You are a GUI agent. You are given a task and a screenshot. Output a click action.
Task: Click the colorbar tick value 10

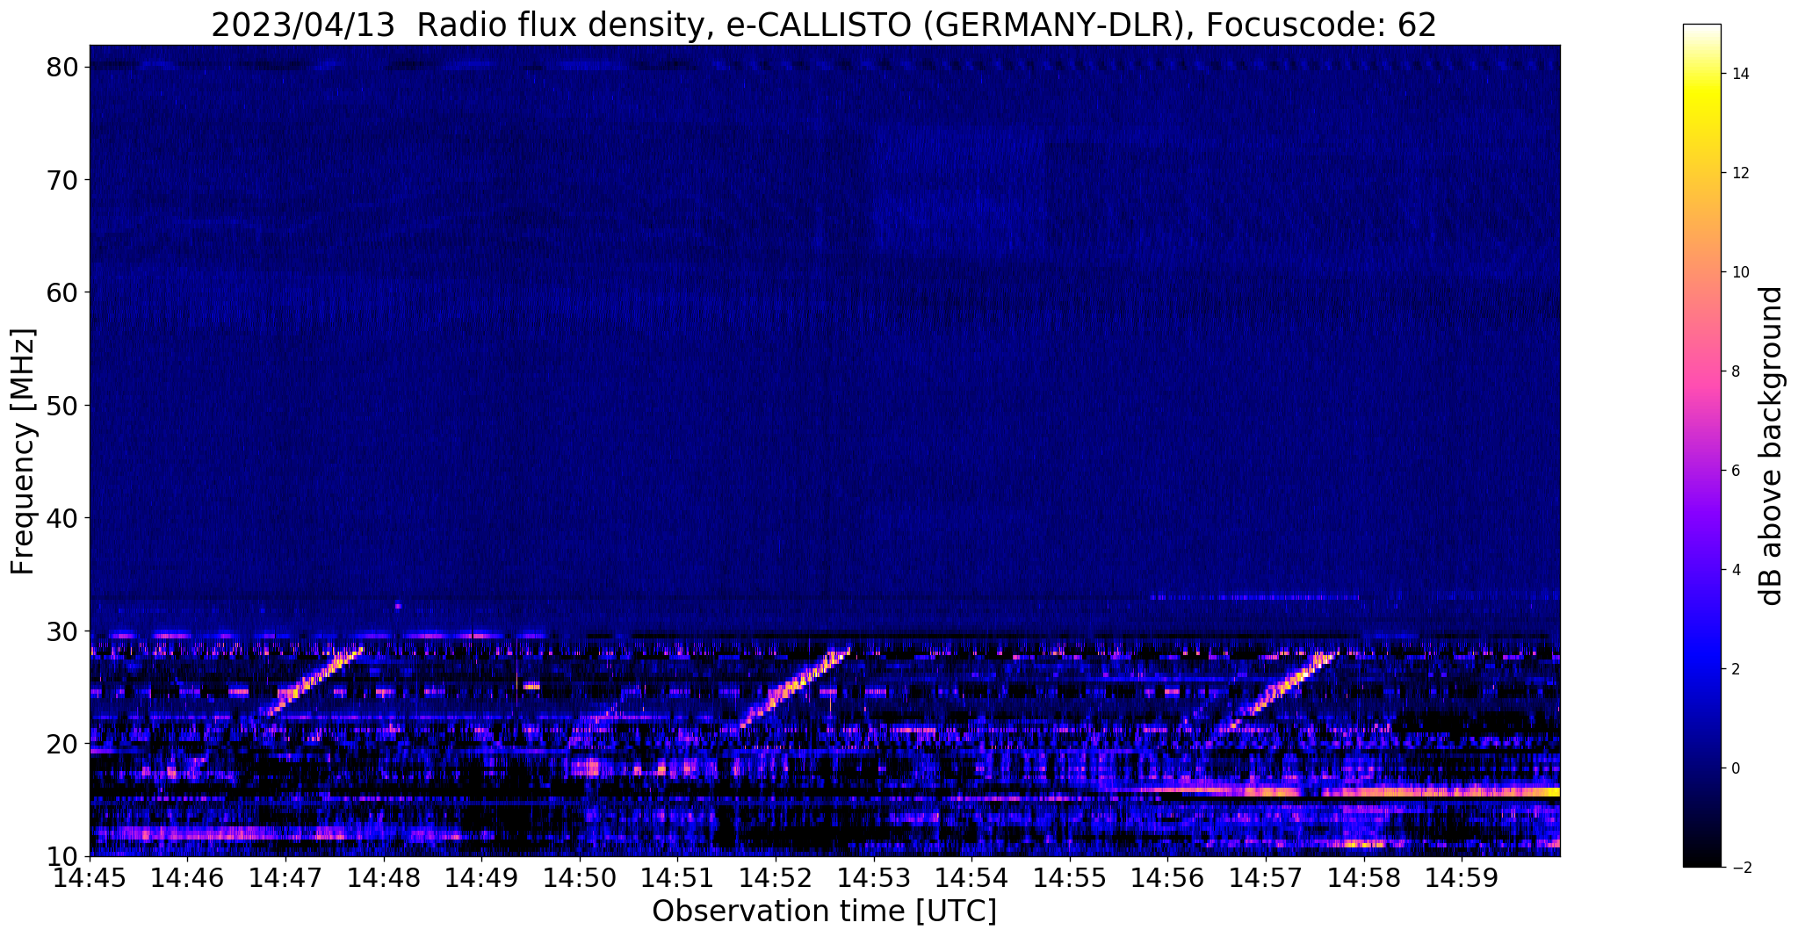[1740, 272]
